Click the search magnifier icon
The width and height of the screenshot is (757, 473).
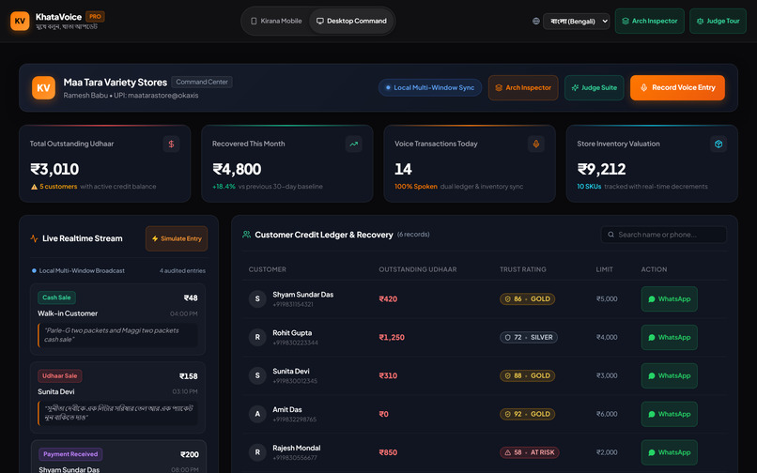pos(610,235)
